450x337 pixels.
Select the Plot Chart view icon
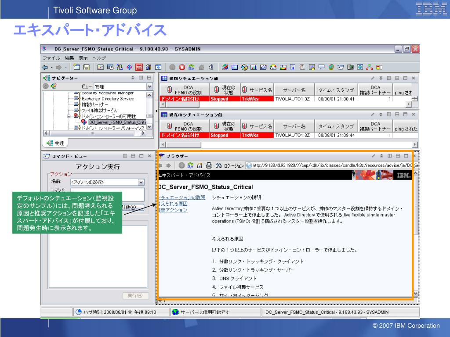click(x=263, y=67)
